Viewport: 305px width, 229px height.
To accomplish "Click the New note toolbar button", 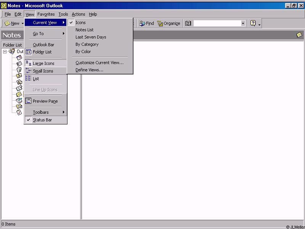I will tap(12, 23).
